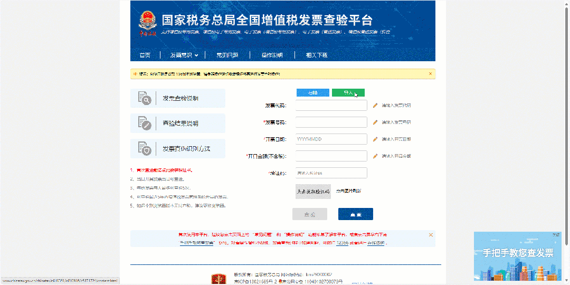The image size is (570, 285).
Task: Click the dark blue 重置 button
Action: pyautogui.click(x=356, y=214)
